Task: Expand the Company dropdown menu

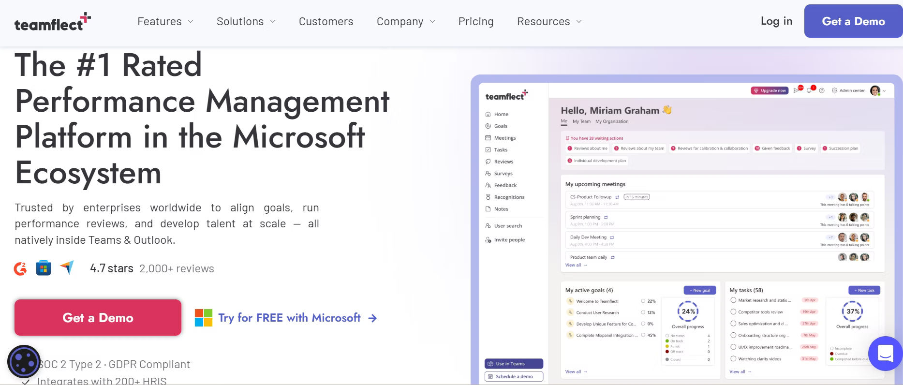Action: pos(406,22)
